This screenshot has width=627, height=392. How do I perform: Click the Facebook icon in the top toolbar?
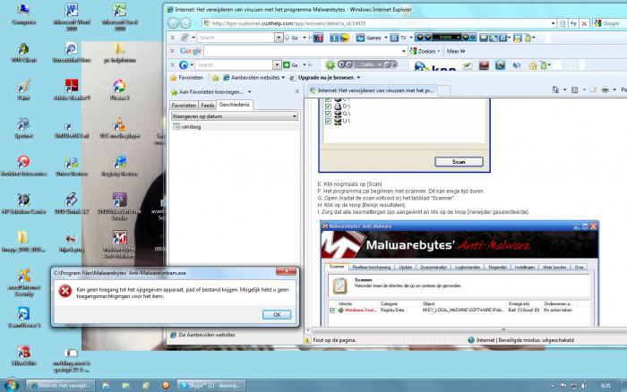334,38
